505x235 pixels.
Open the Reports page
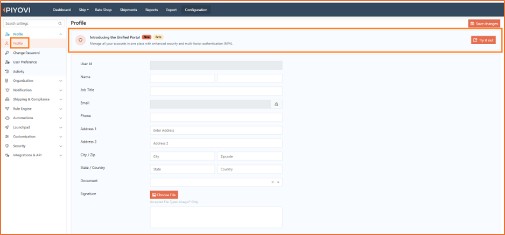click(x=152, y=10)
